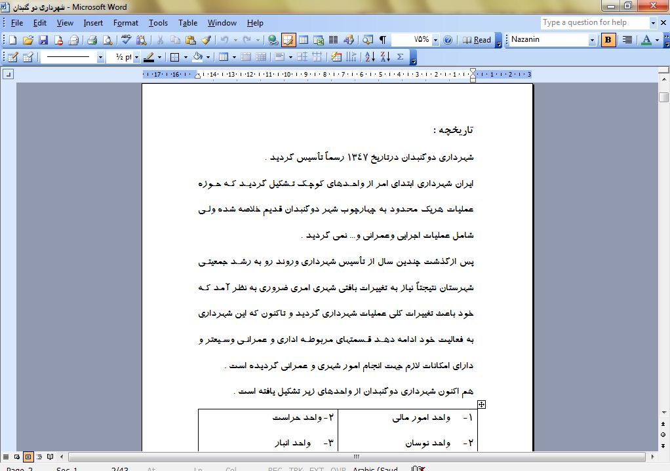
Task: Open the zoom percentage dropdown
Action: click(435, 40)
